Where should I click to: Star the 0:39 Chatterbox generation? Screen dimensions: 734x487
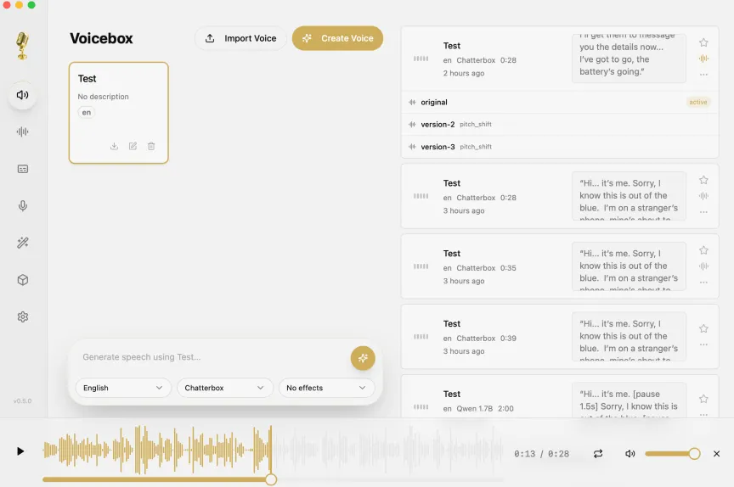[703, 328]
